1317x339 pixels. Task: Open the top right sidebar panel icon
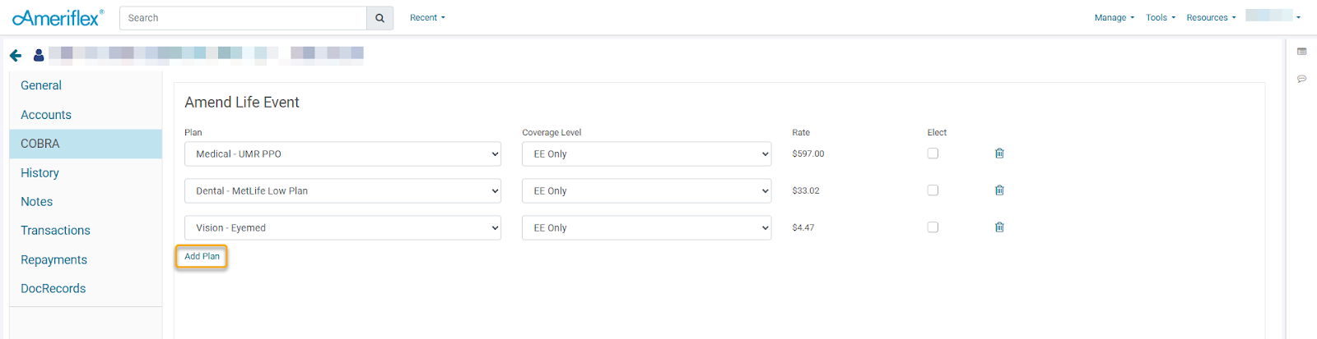tap(1301, 52)
